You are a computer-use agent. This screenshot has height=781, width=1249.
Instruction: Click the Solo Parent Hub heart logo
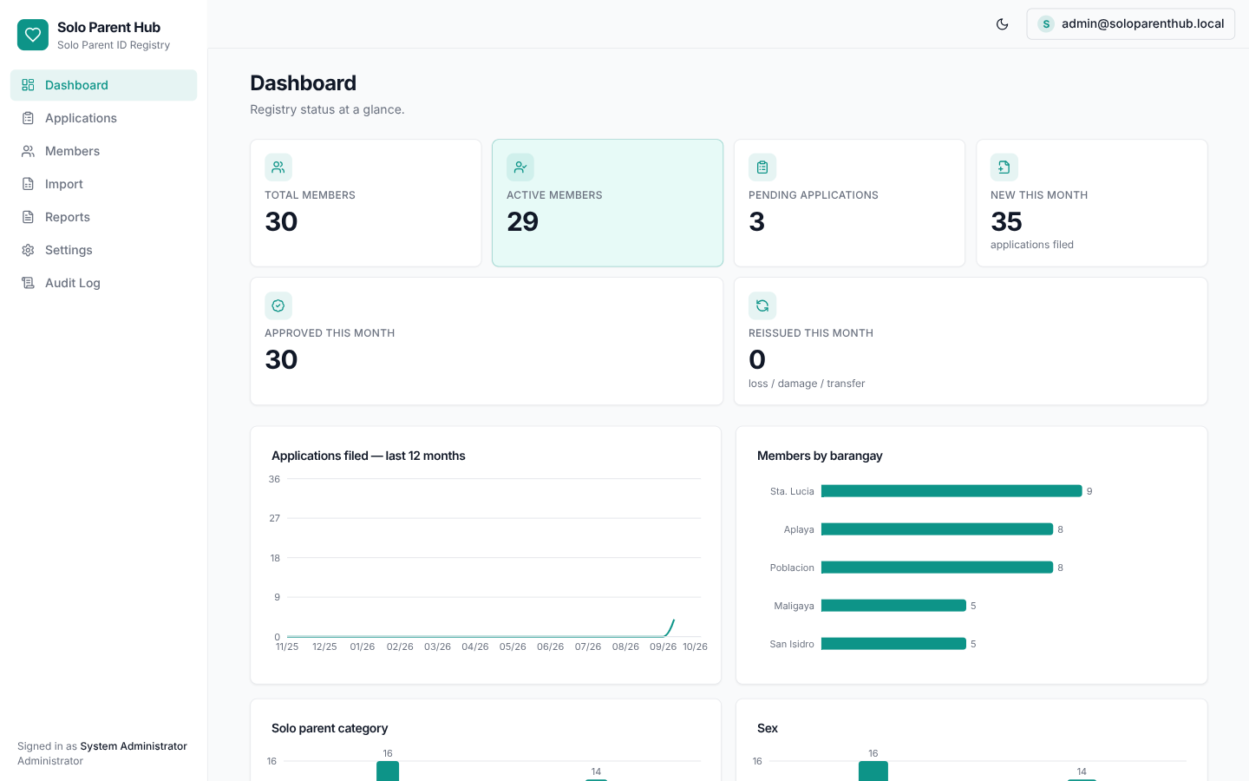click(33, 35)
